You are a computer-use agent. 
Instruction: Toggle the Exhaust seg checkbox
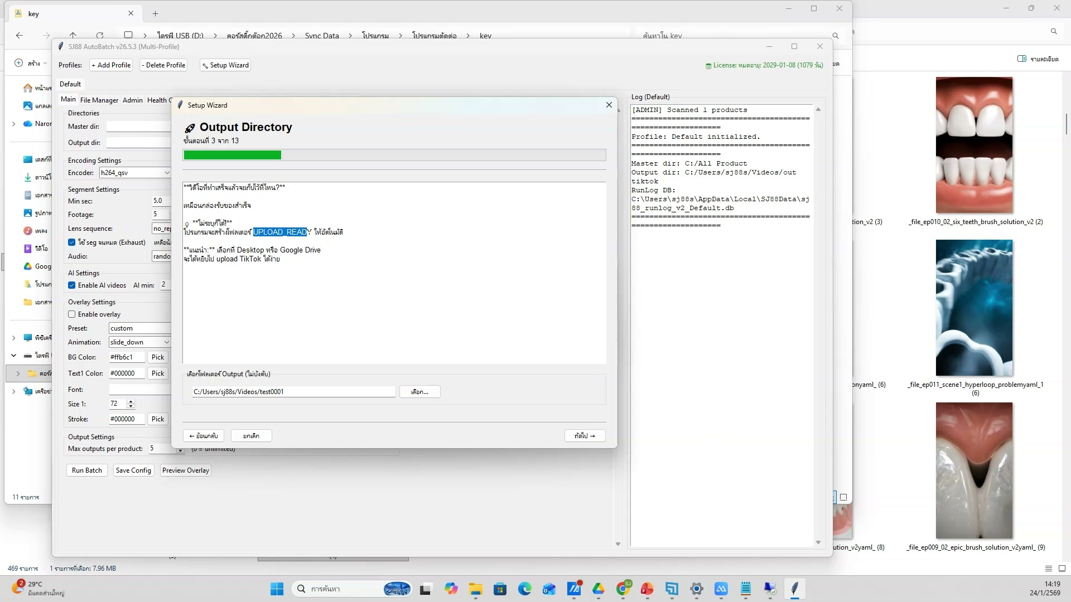point(72,242)
